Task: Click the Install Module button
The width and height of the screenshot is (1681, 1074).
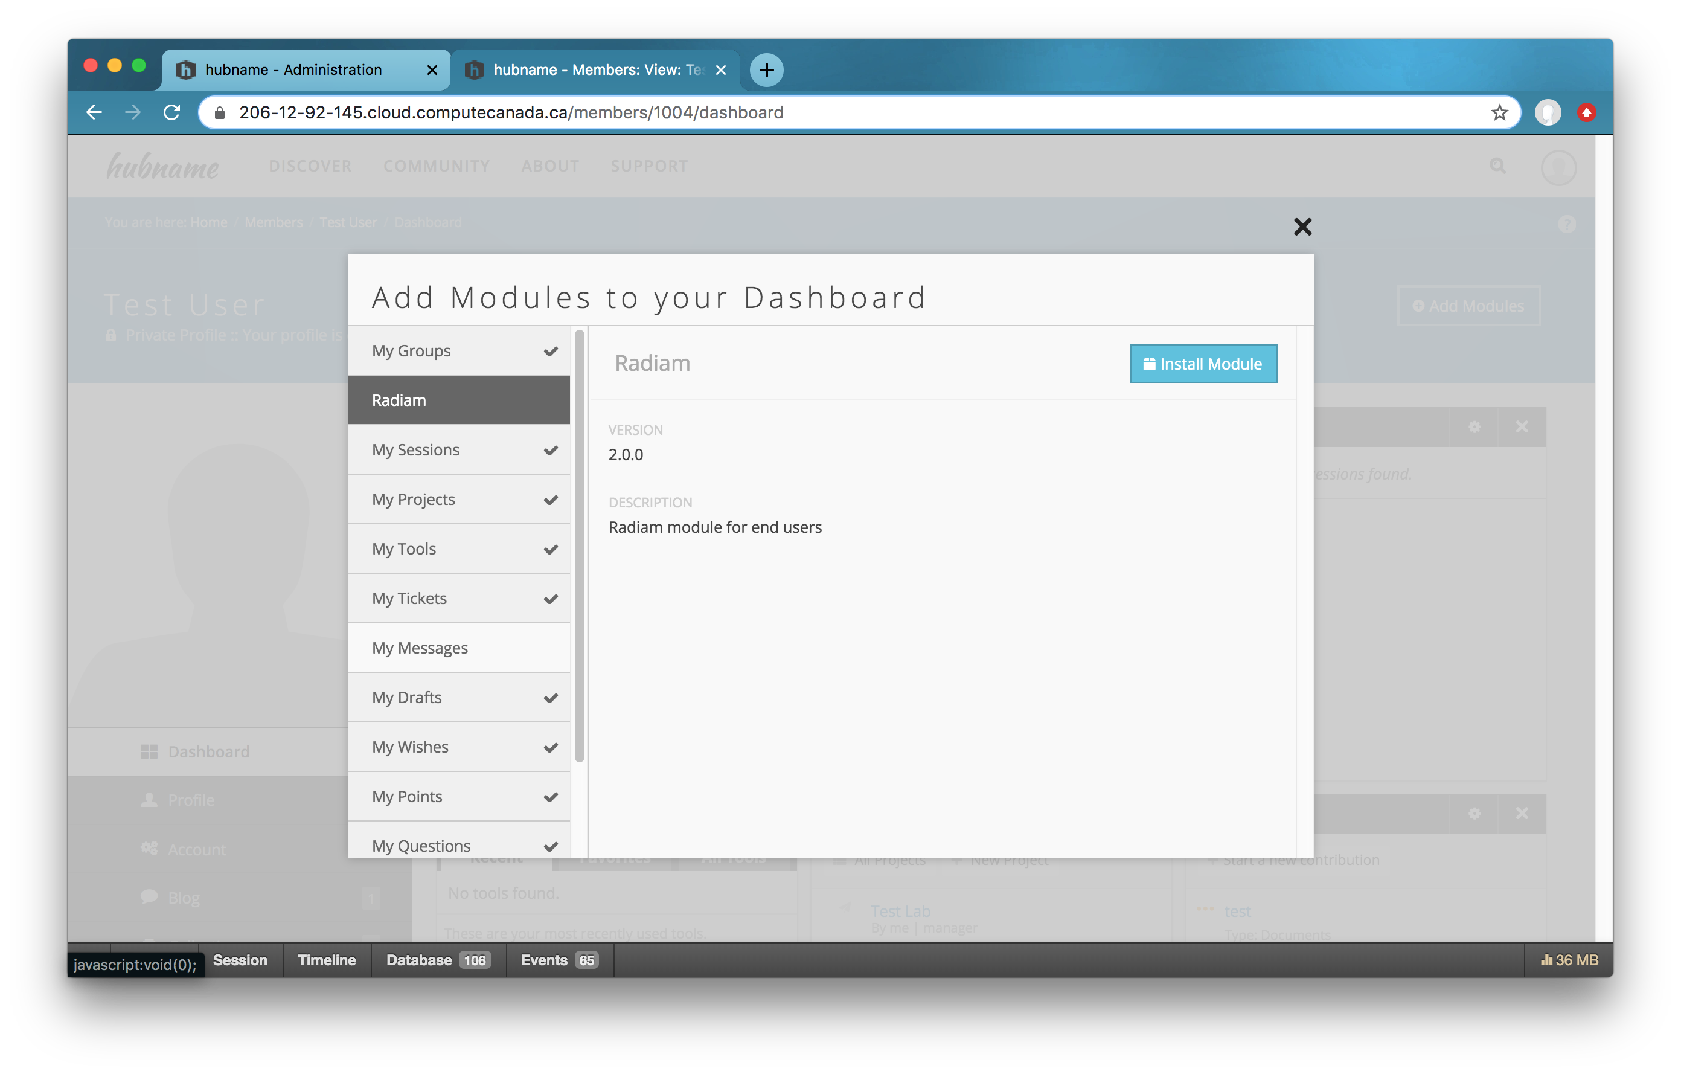Action: click(1203, 363)
